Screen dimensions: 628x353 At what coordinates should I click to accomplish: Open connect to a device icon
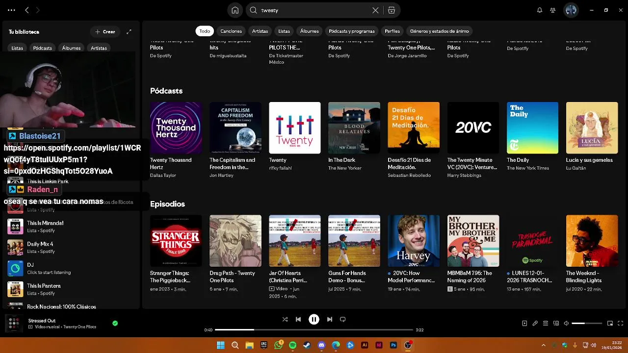[x=556, y=324]
